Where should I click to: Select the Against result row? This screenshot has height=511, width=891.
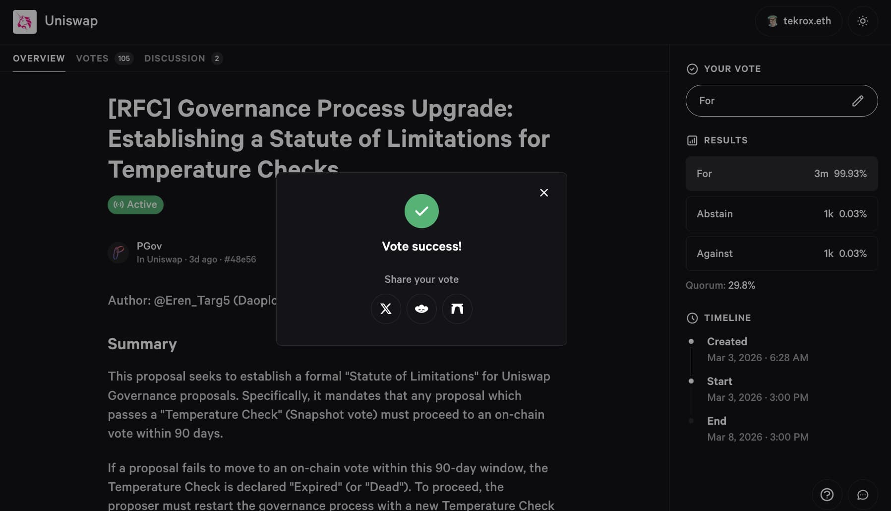781,254
